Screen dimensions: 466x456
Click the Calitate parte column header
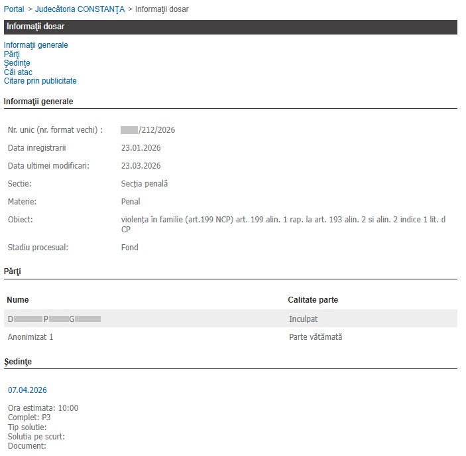point(313,300)
